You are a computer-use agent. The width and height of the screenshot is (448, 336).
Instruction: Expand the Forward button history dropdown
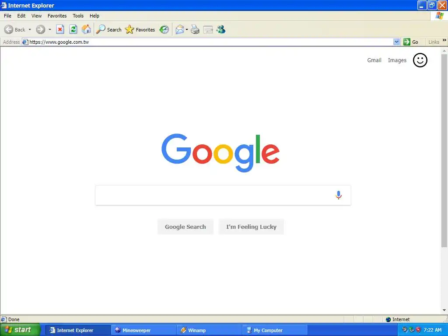50,29
